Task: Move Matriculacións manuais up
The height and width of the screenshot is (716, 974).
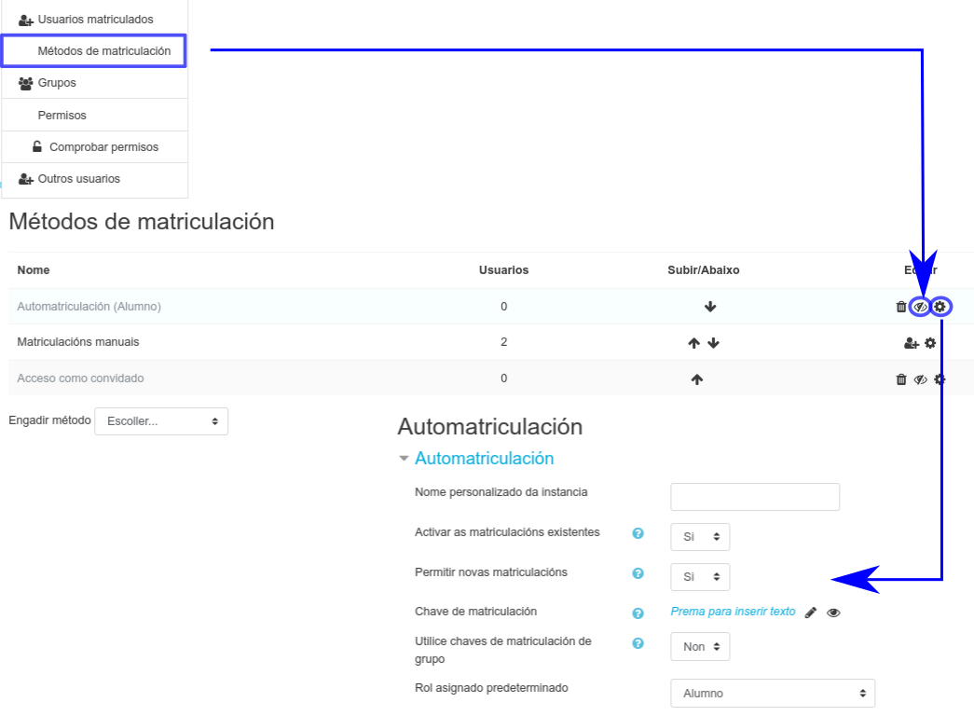Action: point(693,343)
